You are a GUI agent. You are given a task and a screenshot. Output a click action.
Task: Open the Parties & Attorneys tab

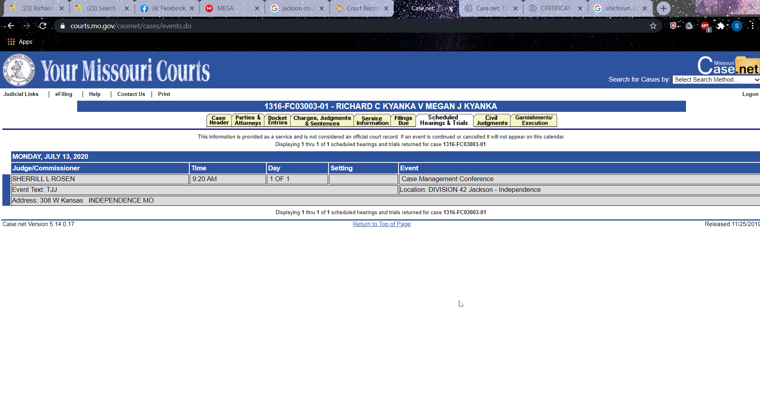[248, 121]
